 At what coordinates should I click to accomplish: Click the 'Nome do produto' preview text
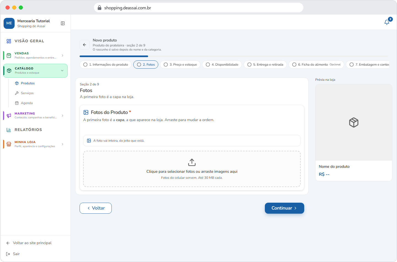tap(334, 167)
